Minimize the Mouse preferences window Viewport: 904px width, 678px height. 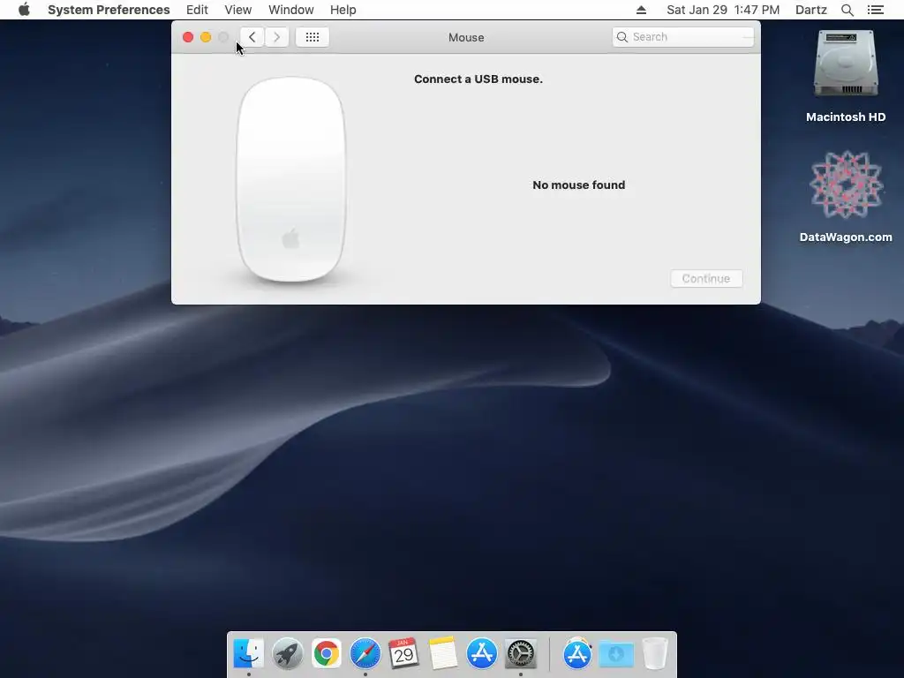tap(206, 37)
